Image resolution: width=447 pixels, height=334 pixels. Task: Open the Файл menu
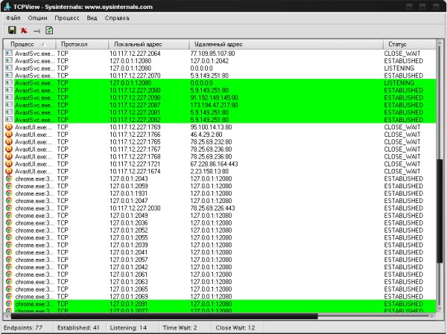tap(13, 18)
